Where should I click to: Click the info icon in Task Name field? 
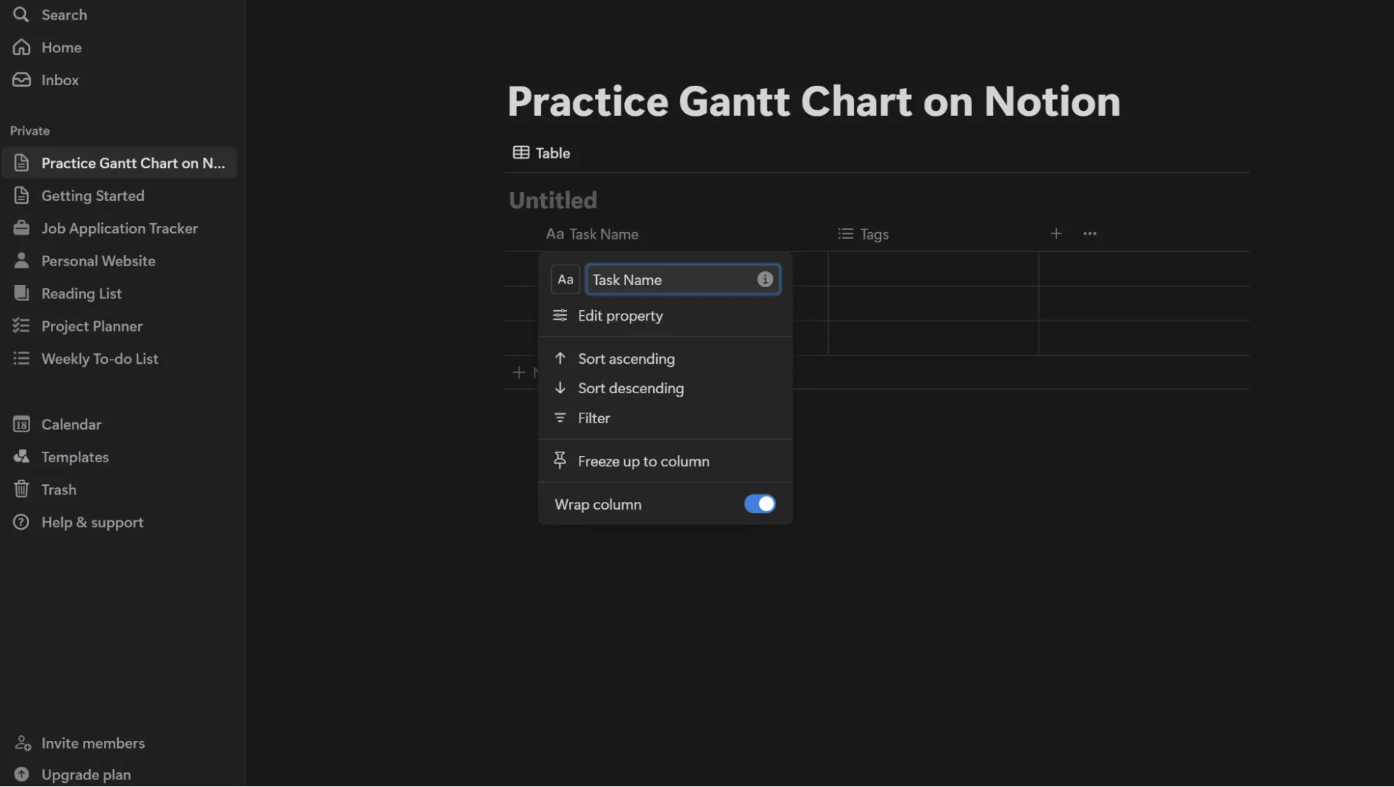coord(765,280)
